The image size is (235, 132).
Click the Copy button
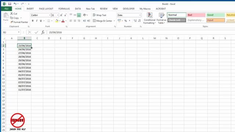(x=15, y=18)
